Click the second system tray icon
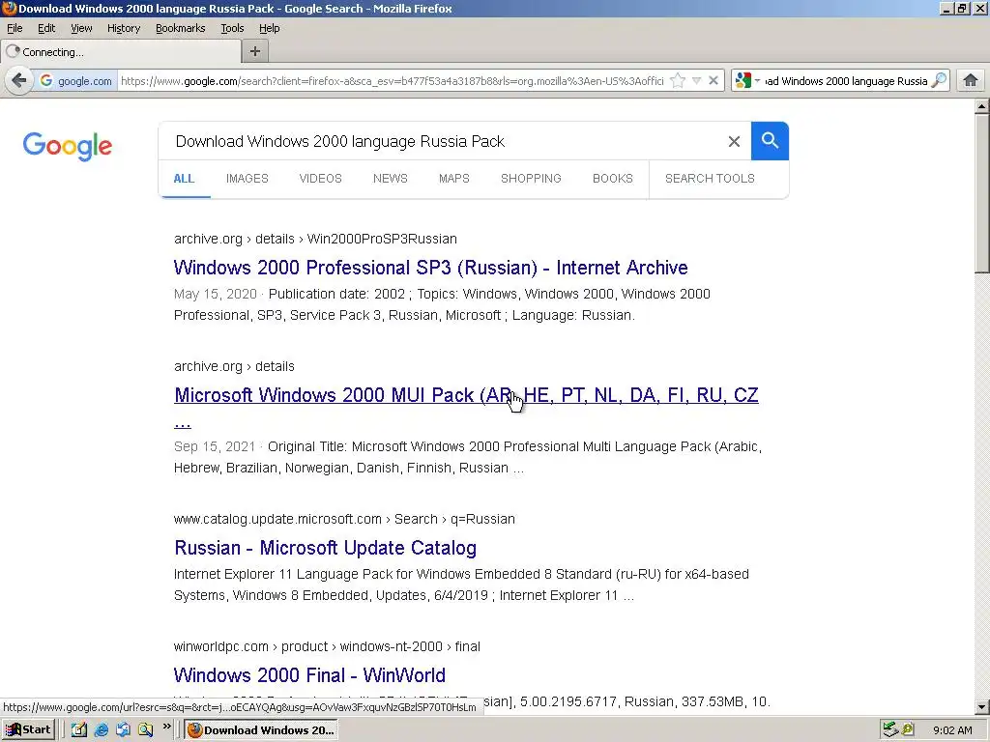The image size is (990, 742). click(x=908, y=729)
